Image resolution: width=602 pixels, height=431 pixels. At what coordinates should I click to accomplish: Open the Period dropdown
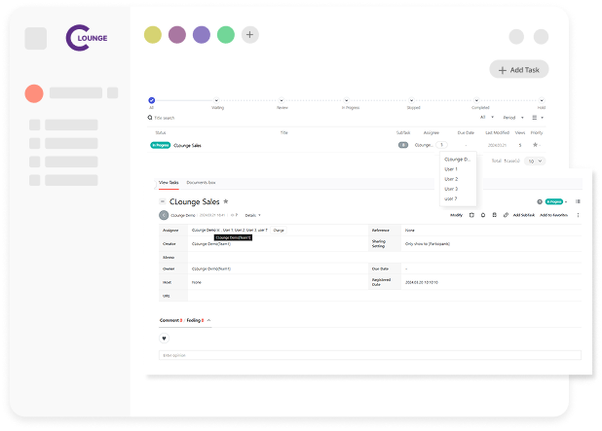coord(513,118)
